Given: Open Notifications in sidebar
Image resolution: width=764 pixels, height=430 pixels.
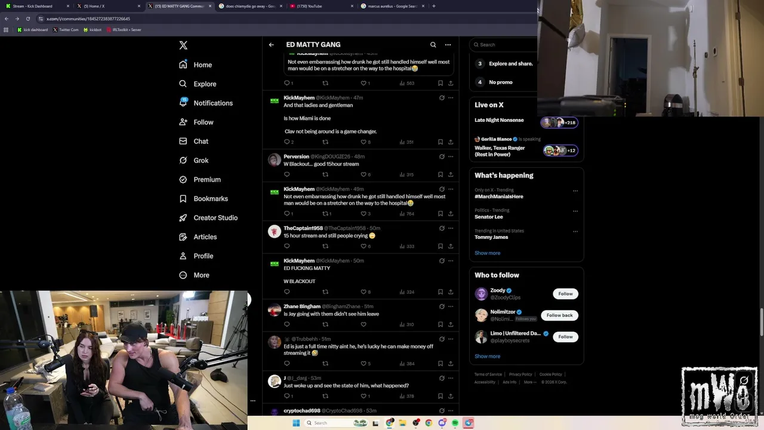Looking at the screenshot, I should 206,103.
